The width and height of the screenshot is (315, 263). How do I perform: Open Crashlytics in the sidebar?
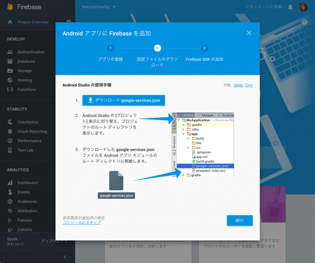tap(28, 122)
